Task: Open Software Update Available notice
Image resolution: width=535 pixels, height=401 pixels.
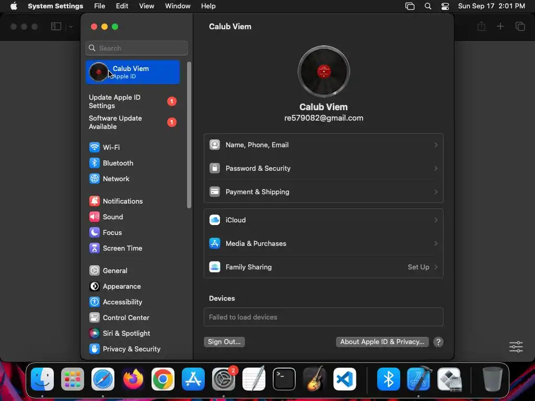Action: click(x=132, y=122)
